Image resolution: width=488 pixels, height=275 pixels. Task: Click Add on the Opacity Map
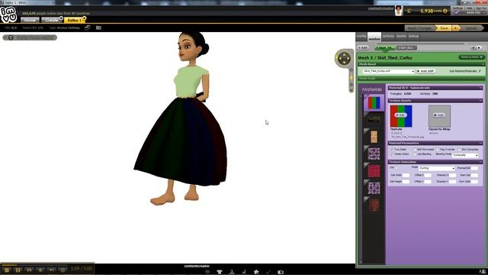point(439,115)
